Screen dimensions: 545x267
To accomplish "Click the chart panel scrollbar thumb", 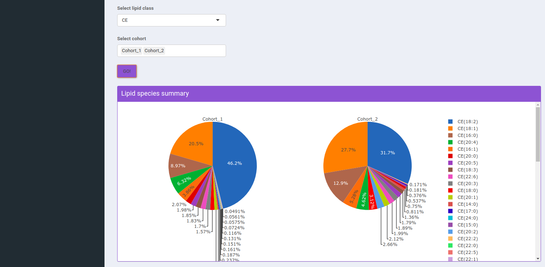I will tap(538, 134).
